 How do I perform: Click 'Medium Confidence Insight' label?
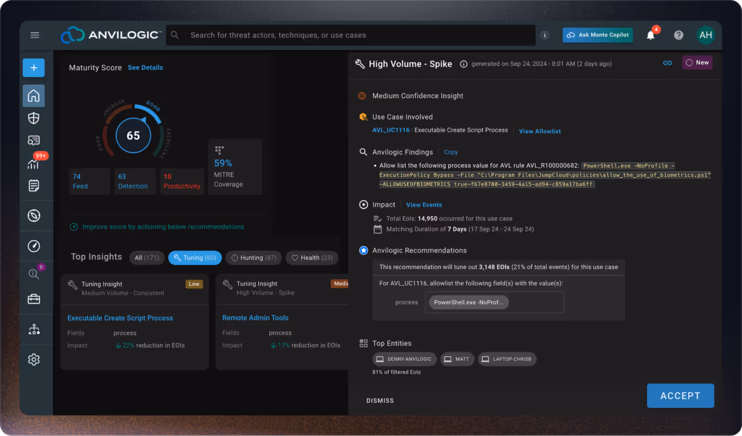click(x=418, y=96)
